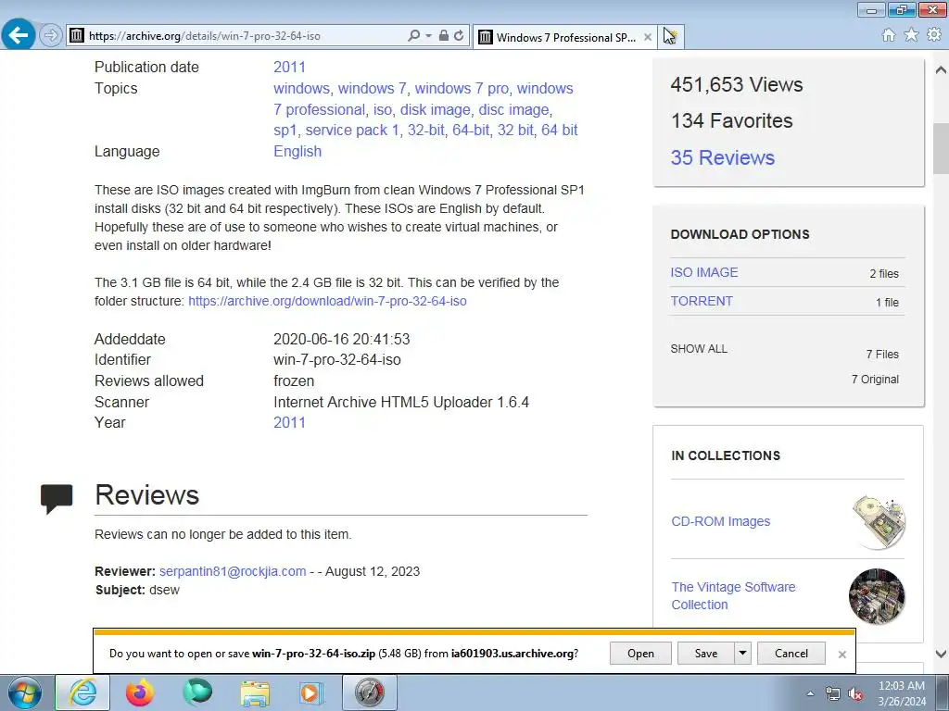This screenshot has width=949, height=711.
Task: Click Open in the download prompt
Action: click(x=640, y=654)
